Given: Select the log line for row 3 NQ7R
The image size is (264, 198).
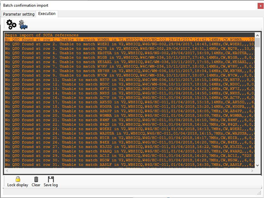Looking at the screenshot, I should point(130,48).
